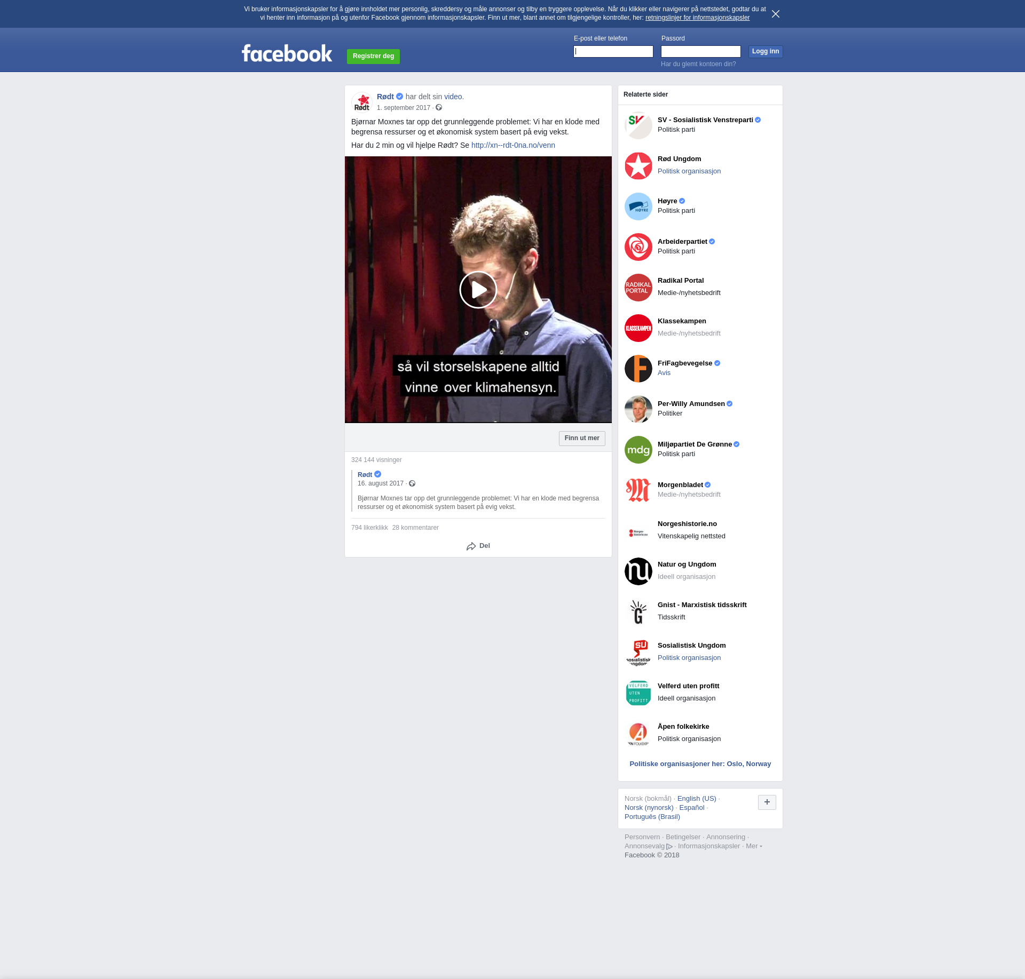Click the Natur og Ungdom logo

638,571
